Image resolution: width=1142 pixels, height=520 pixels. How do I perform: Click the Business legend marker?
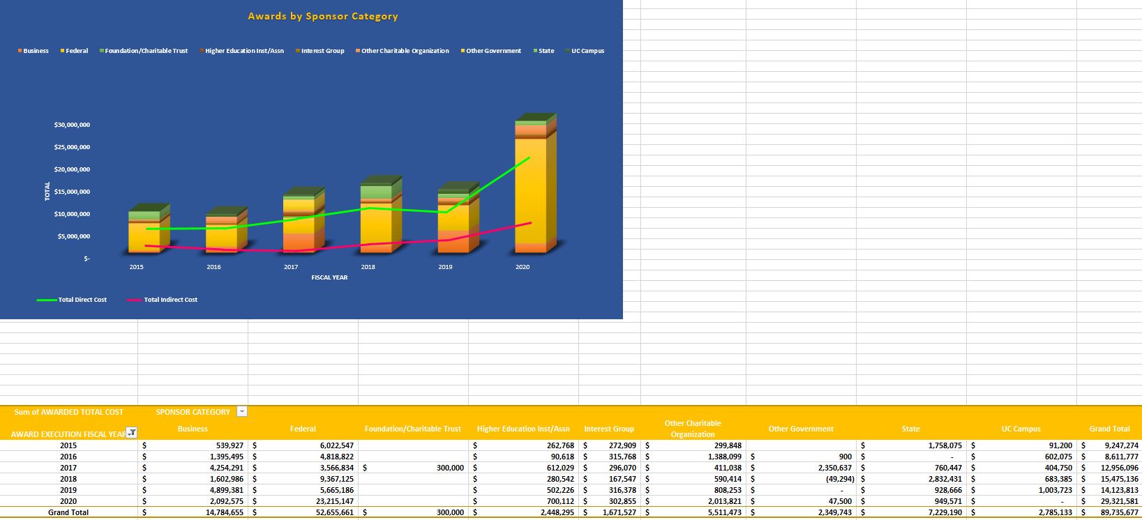coord(20,51)
